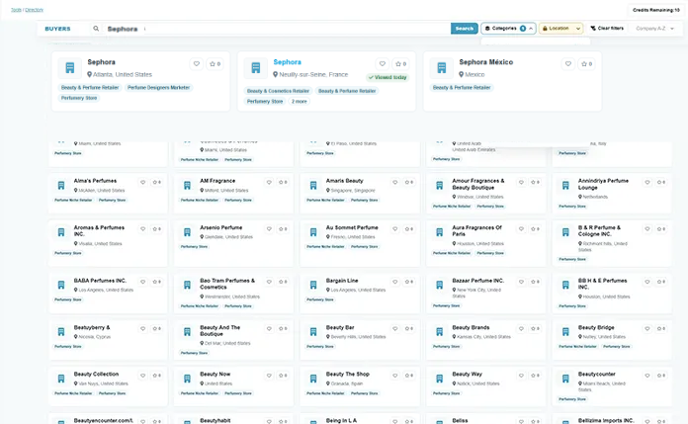Click the store icon of Beauty Collection
The height and width of the screenshot is (424, 688).
[x=61, y=379]
